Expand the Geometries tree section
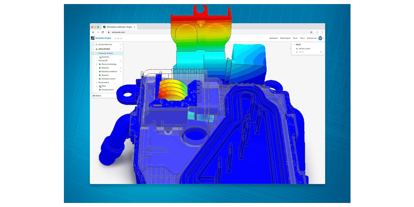The width and height of the screenshot is (414, 207). click(x=93, y=44)
